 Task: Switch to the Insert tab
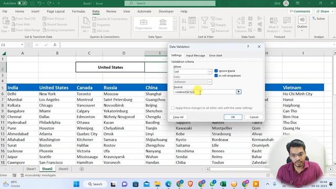click(x=35, y=12)
